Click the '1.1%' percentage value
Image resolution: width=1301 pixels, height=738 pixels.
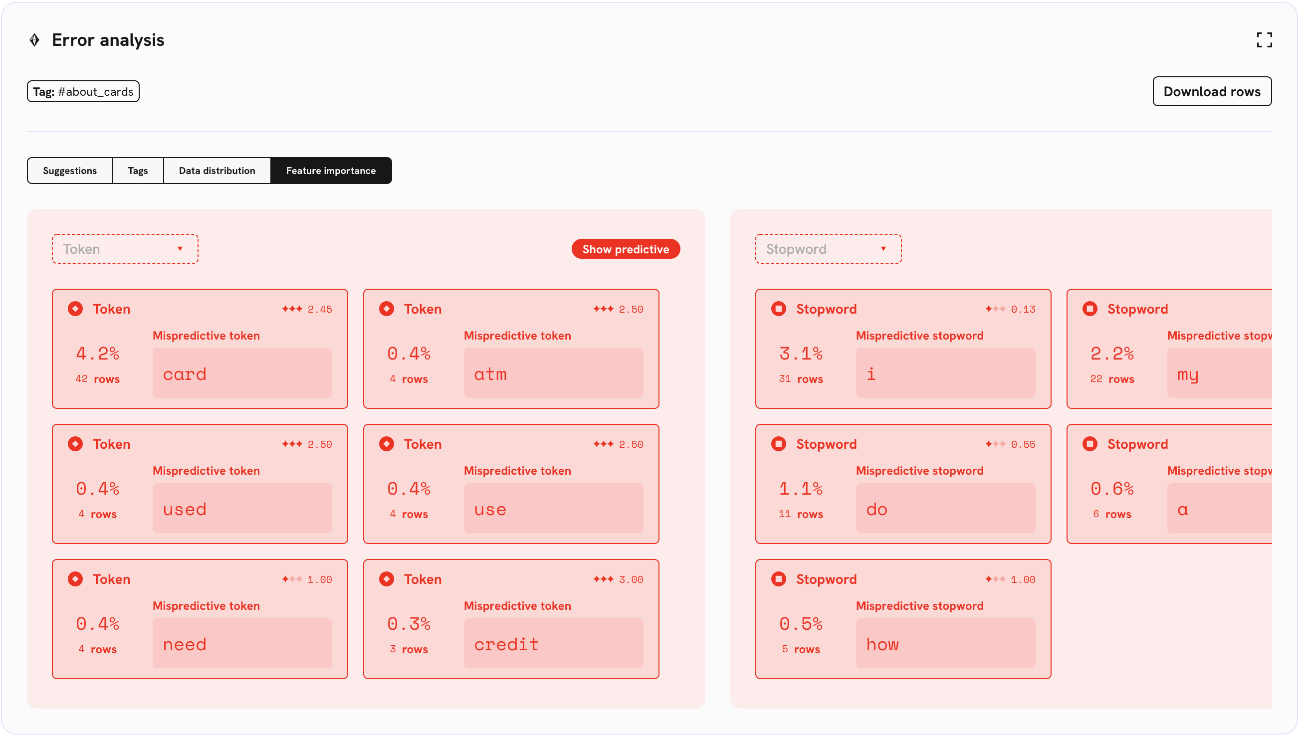tap(802, 489)
